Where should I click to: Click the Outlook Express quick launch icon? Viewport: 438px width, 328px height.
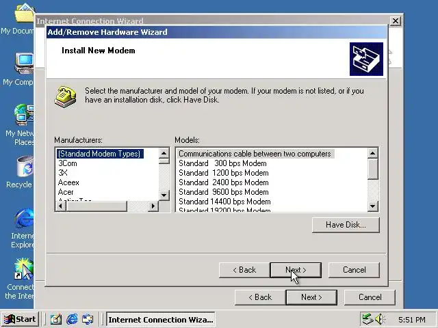tap(88, 319)
